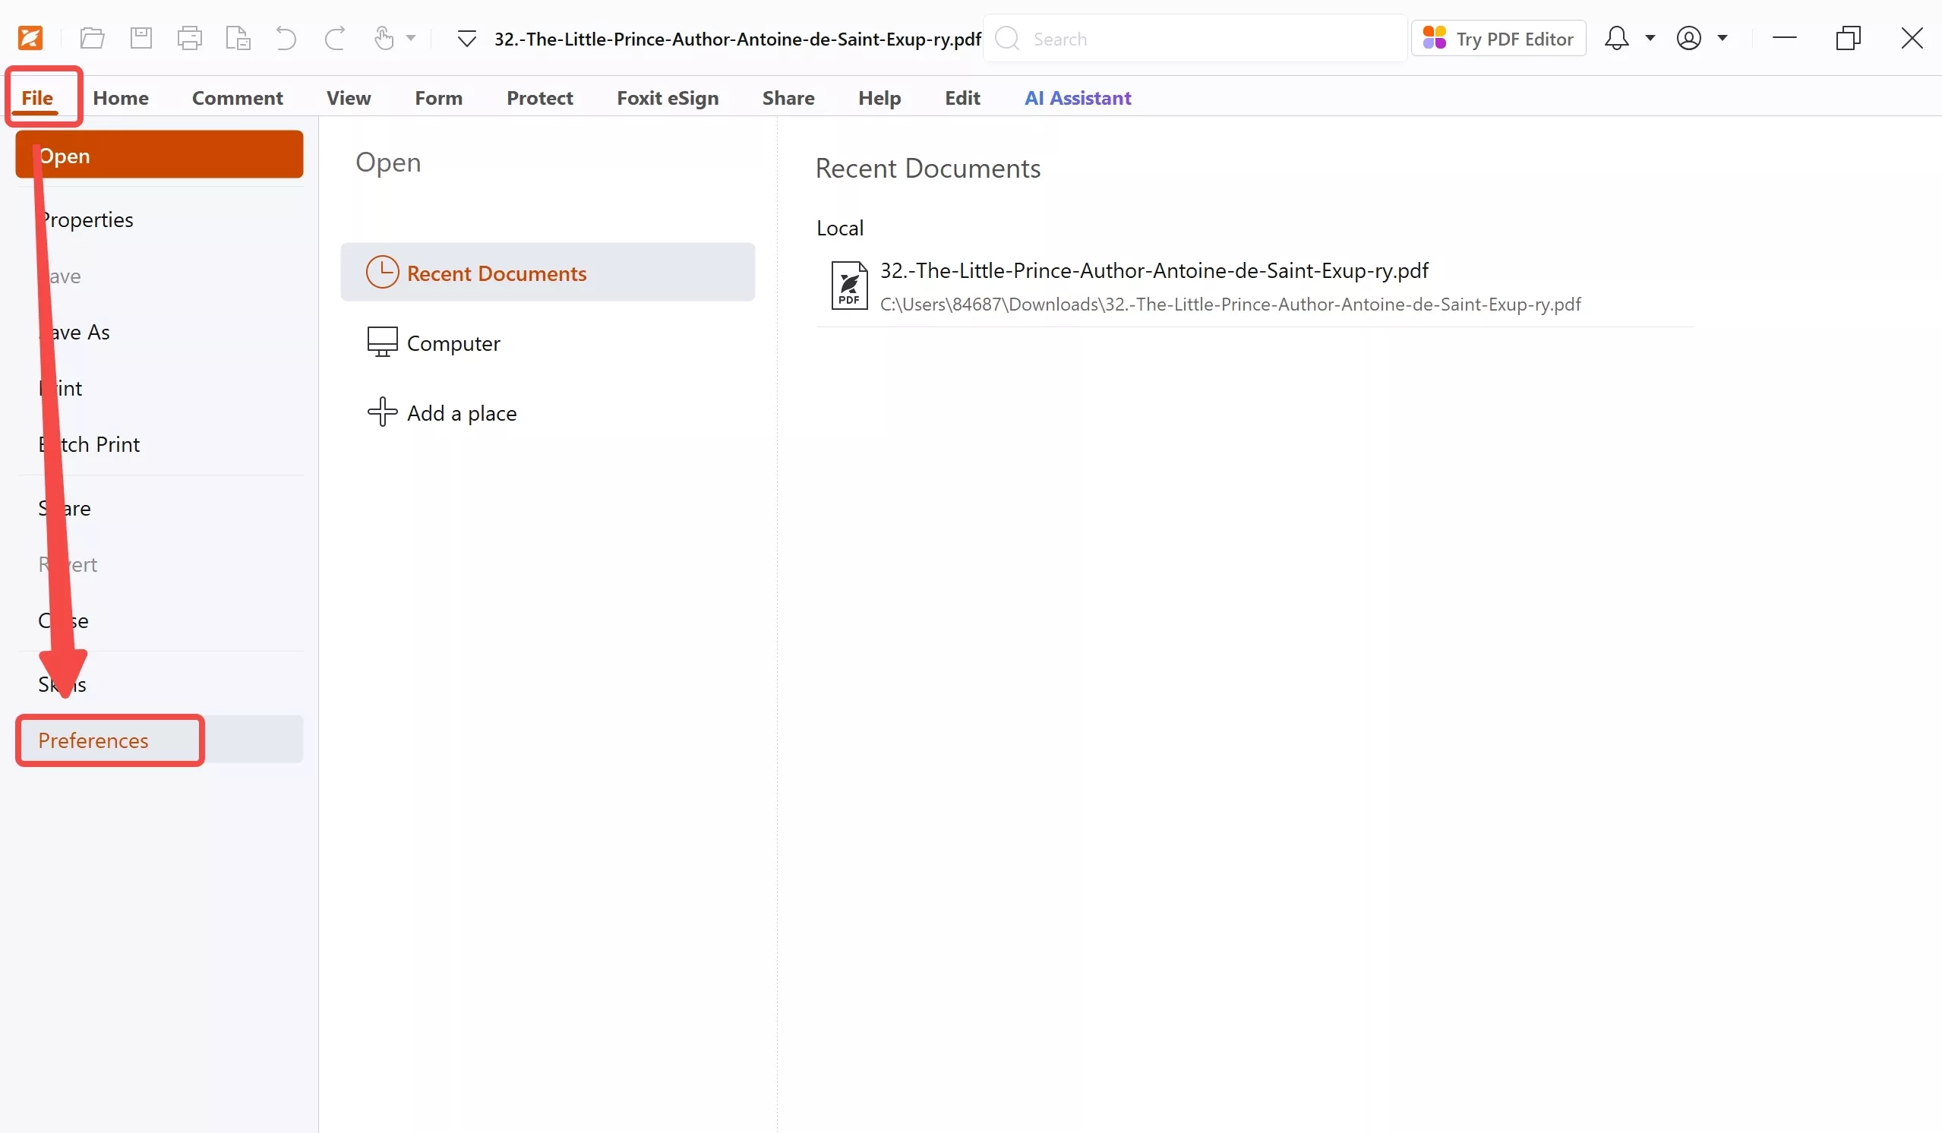This screenshot has width=1942, height=1133.
Task: Close the Foxit window
Action: click(x=1911, y=38)
